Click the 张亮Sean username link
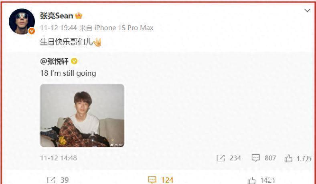The image size is (316, 184). 57,16
